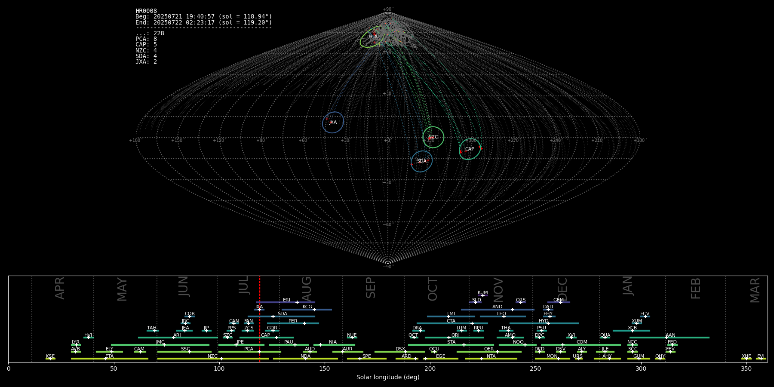Click the FEB month label in timeline
Image resolution: width=774 pixels, height=387 pixels.
pos(696,289)
